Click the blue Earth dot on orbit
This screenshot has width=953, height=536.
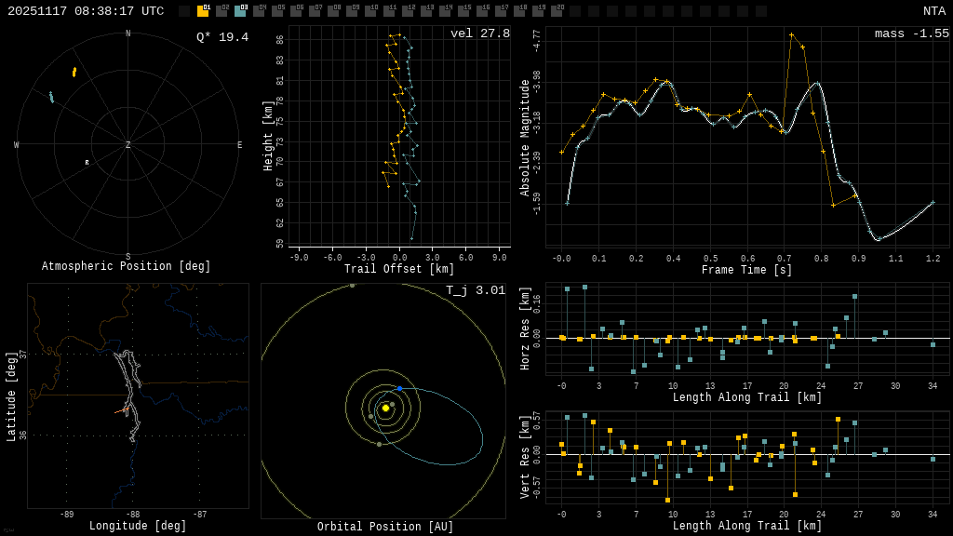pos(399,388)
